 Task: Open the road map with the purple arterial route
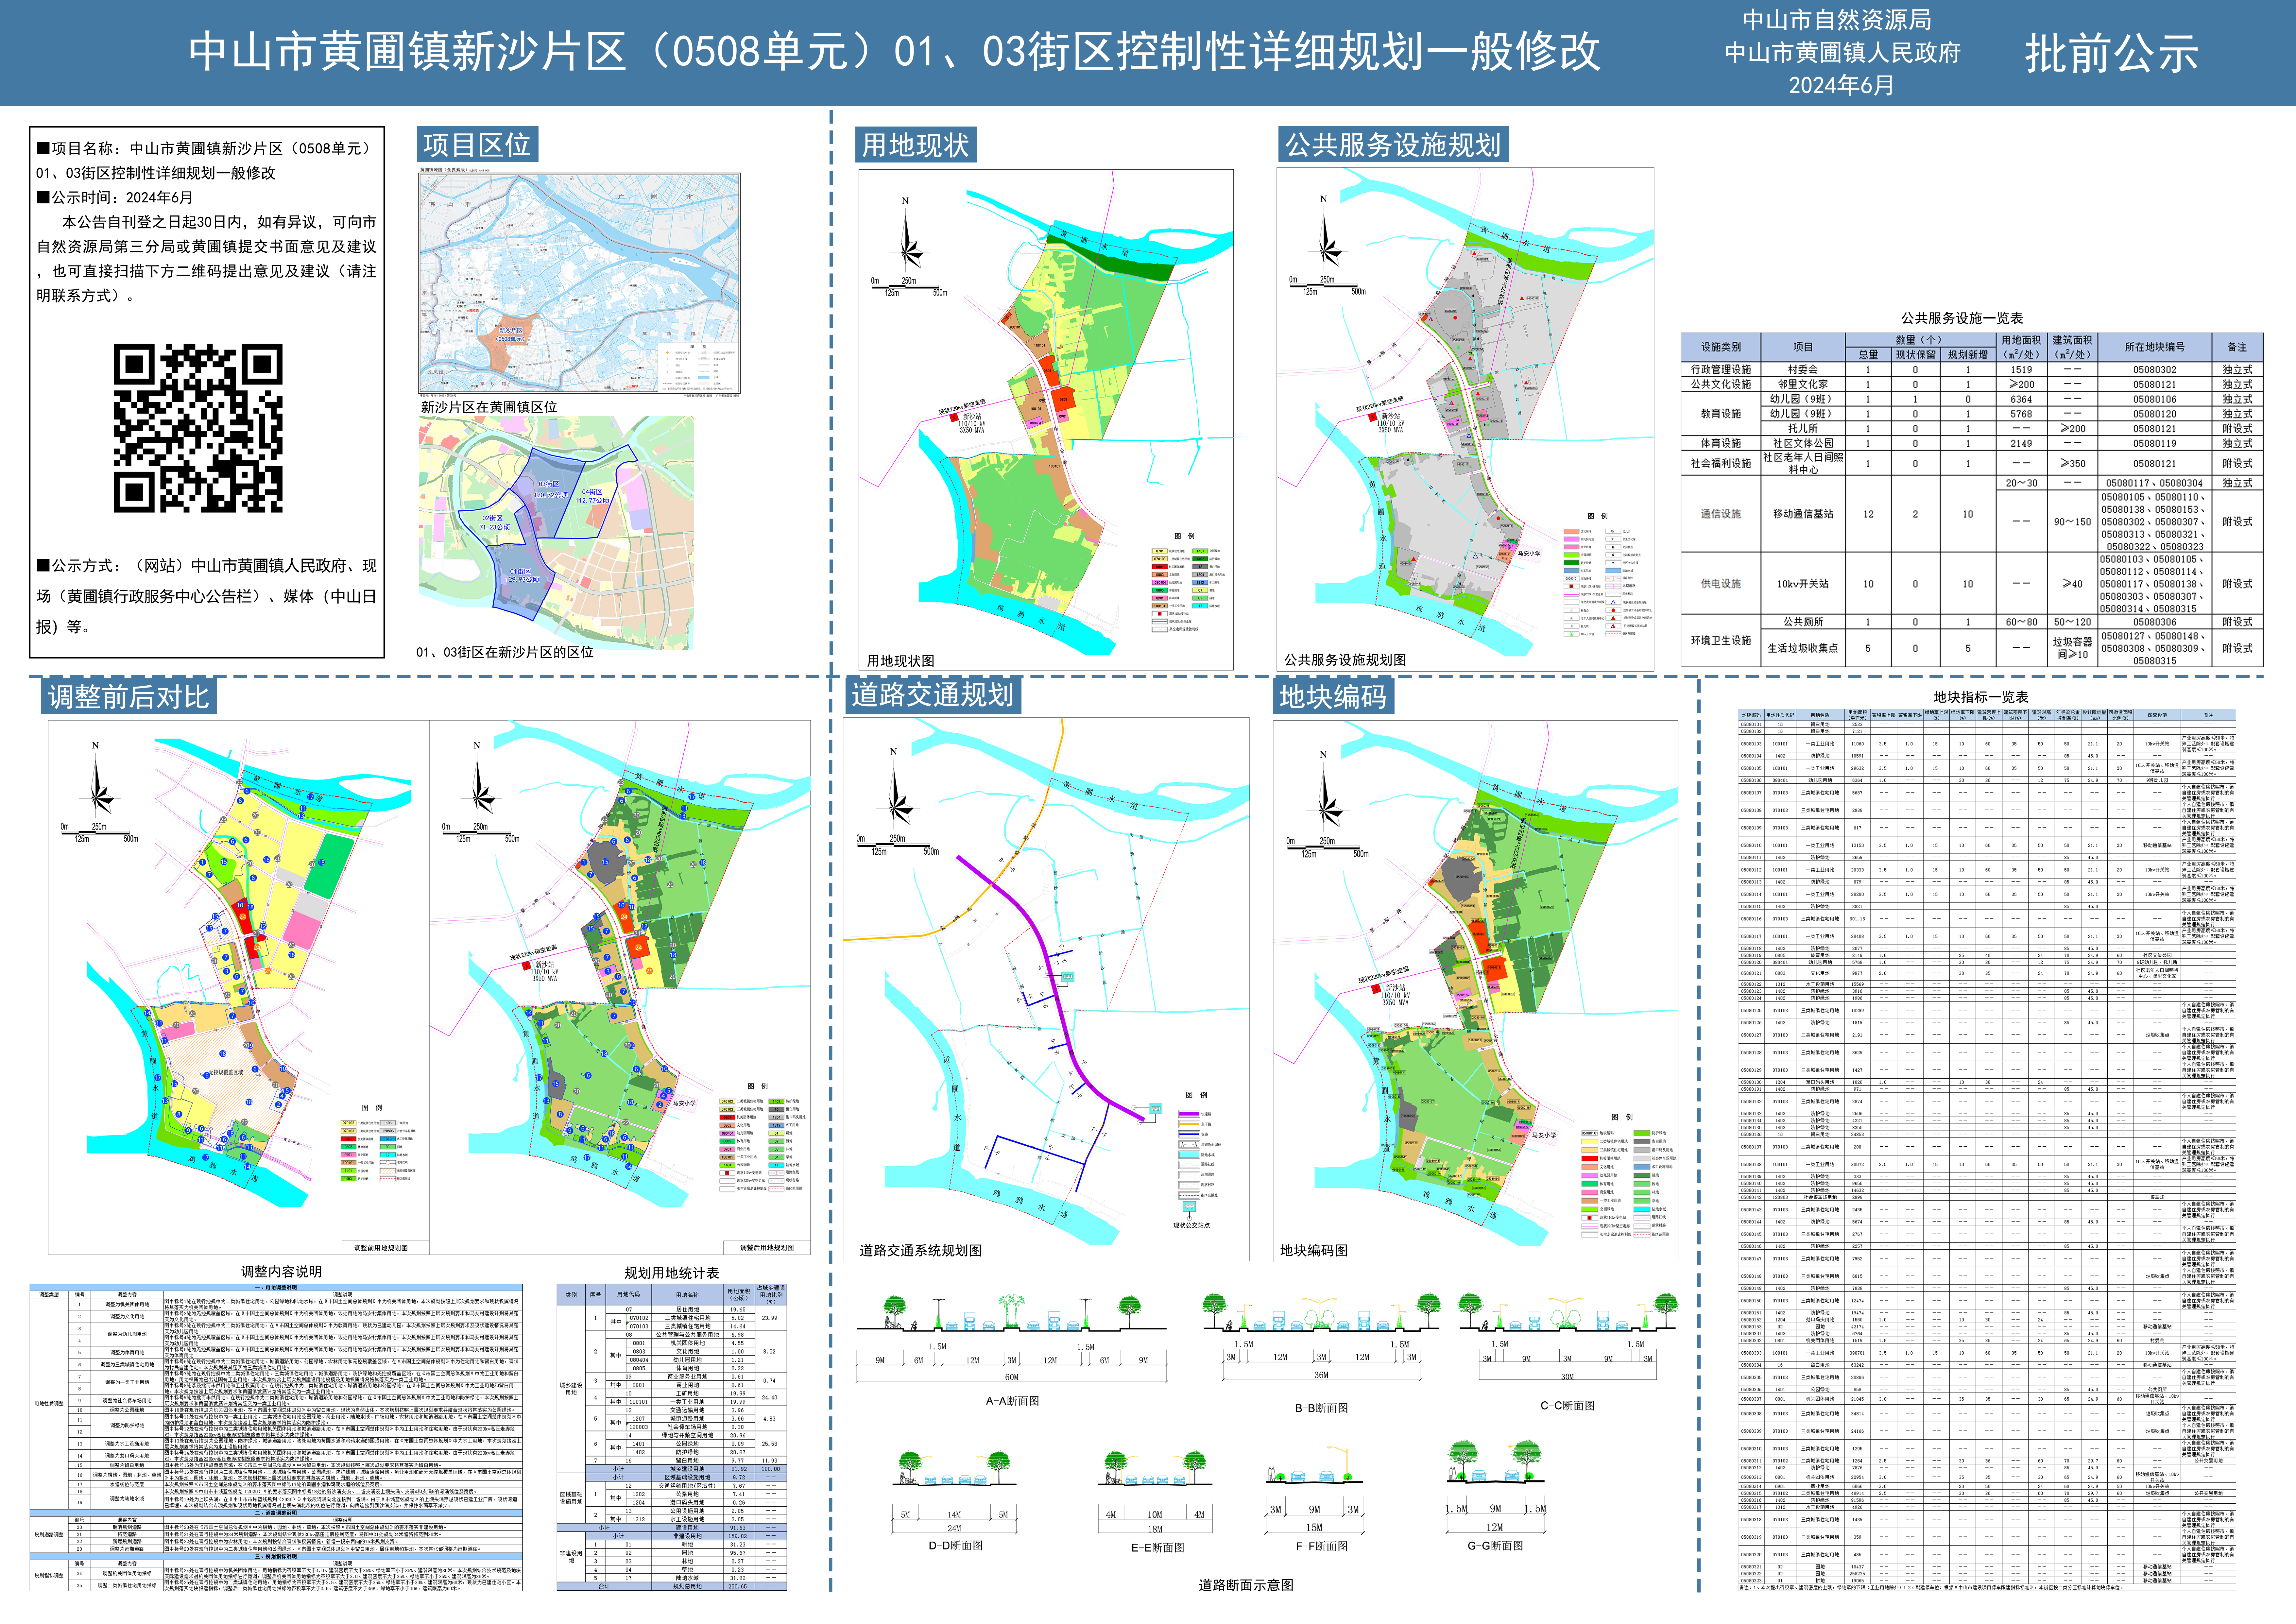point(1046,989)
